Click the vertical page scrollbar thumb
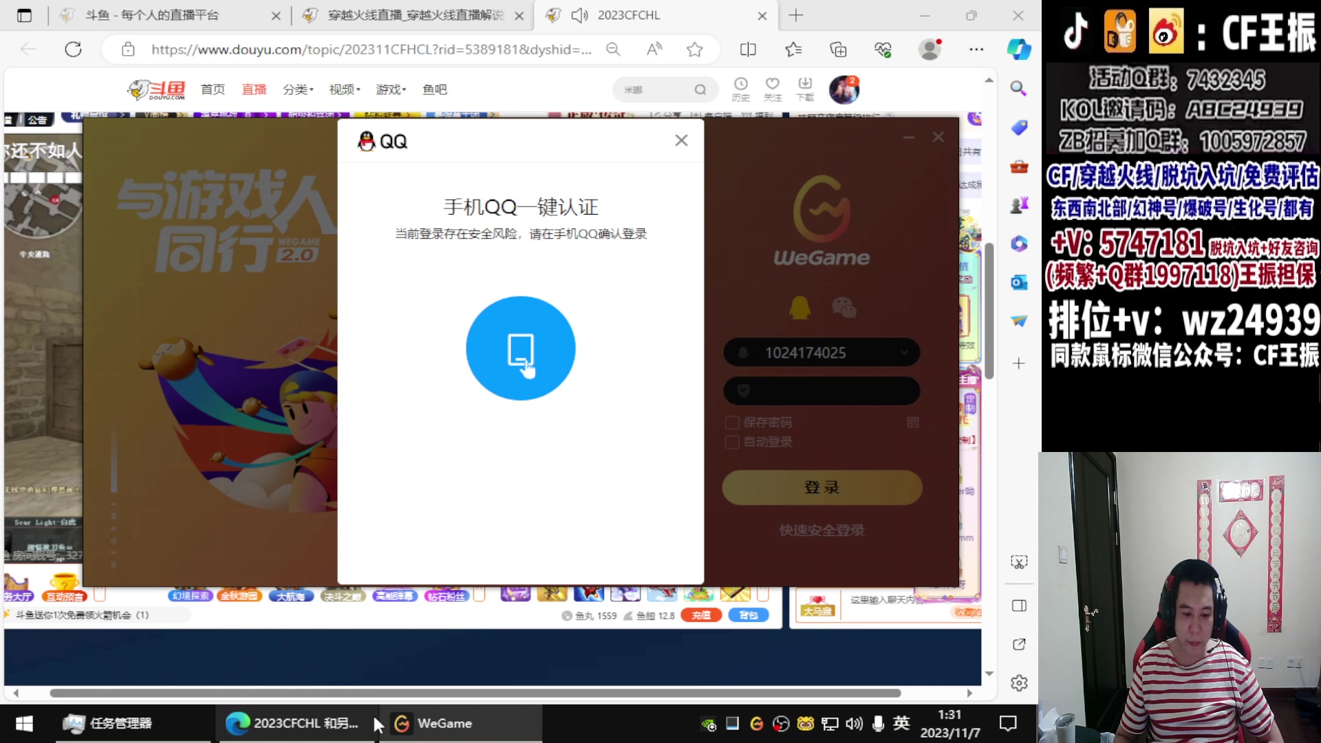The image size is (1321, 743). (x=989, y=311)
